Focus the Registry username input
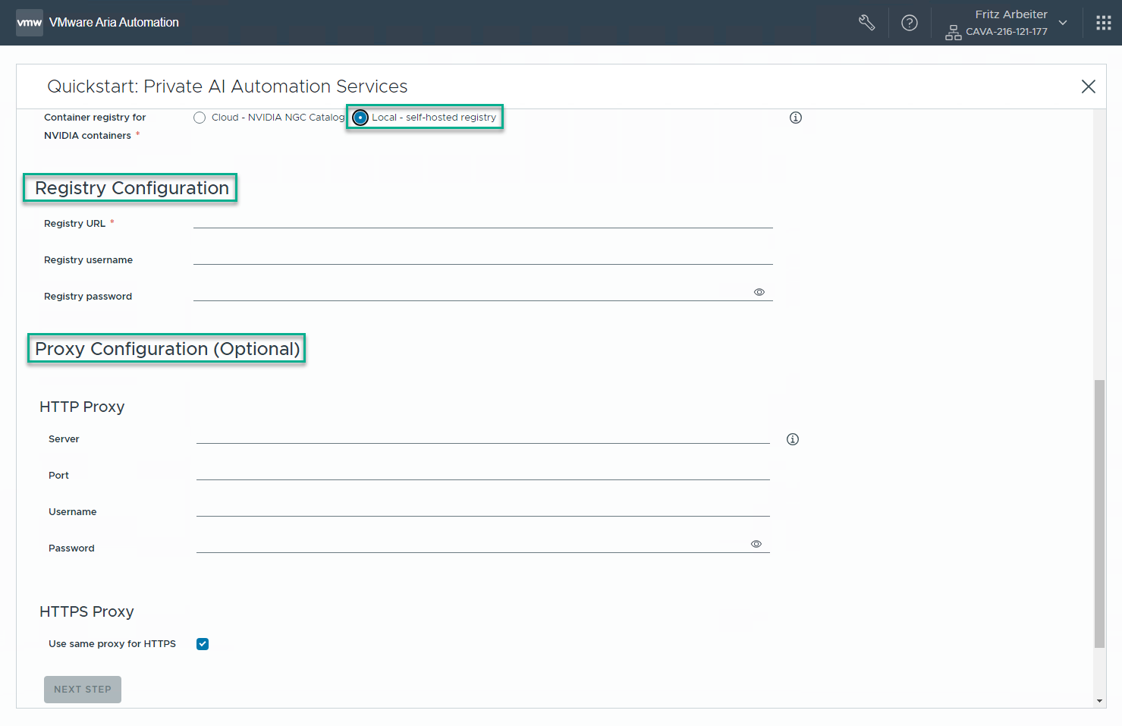 click(x=482, y=256)
